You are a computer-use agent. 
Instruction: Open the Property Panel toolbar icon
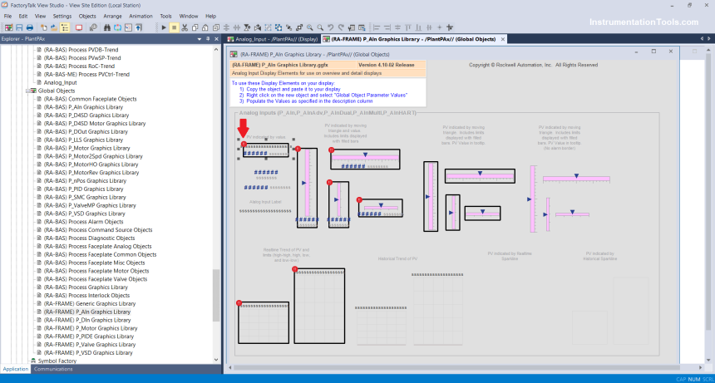351,27
